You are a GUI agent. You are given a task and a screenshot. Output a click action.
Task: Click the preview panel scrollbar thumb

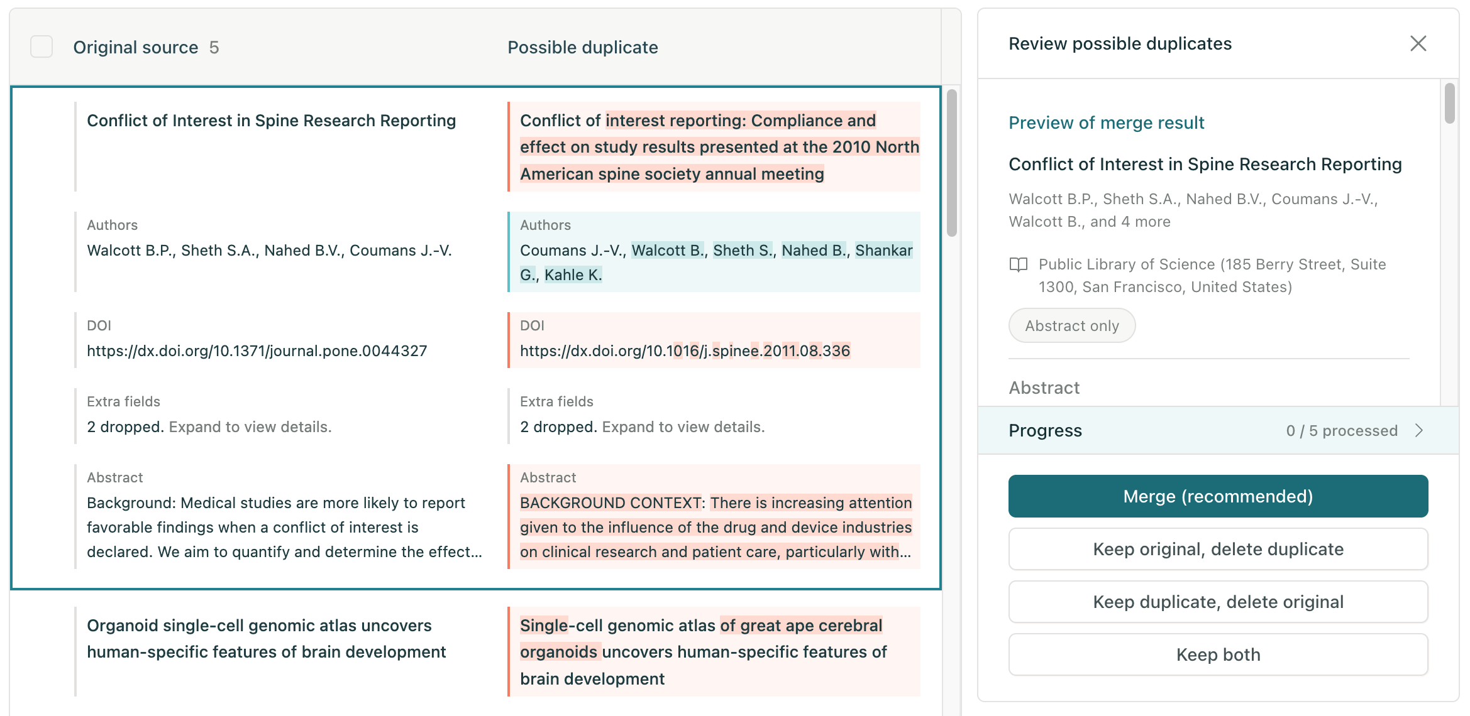click(1450, 103)
